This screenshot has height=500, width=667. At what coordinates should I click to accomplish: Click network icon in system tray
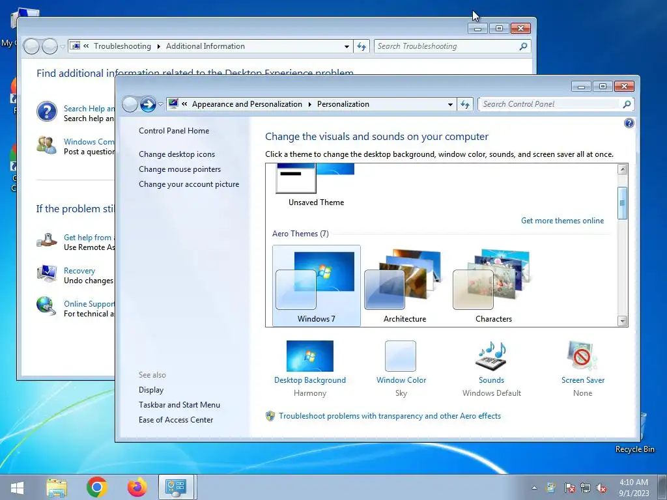[x=586, y=488]
